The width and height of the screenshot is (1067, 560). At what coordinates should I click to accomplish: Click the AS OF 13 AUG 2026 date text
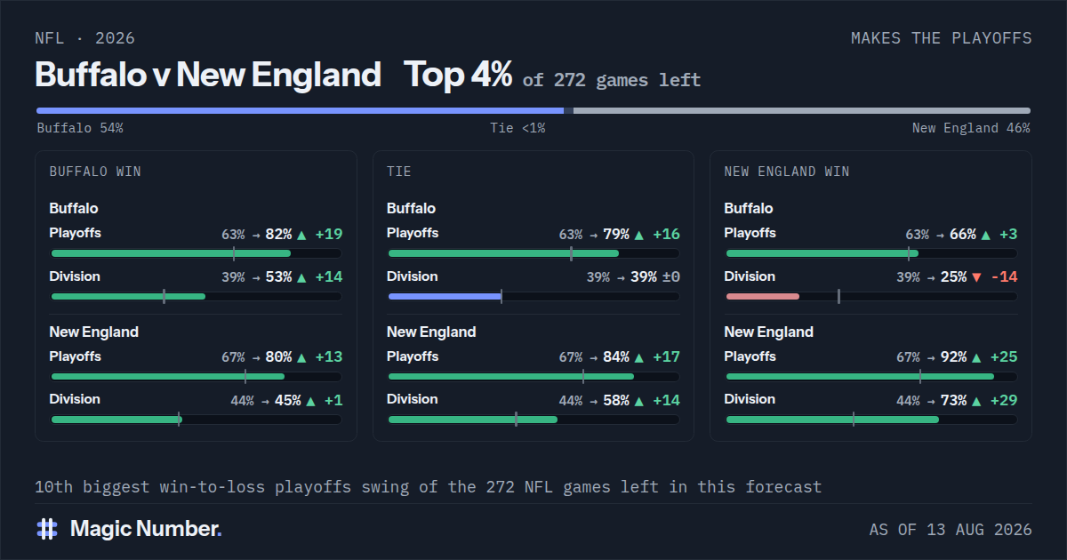tap(951, 530)
